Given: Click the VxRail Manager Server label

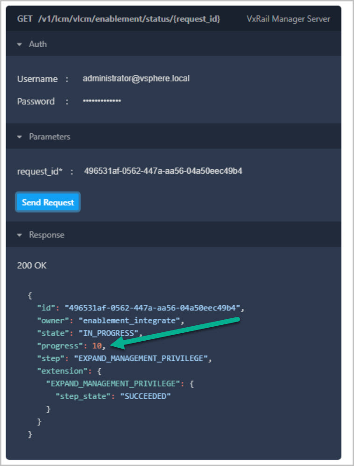Looking at the screenshot, I should [x=288, y=19].
